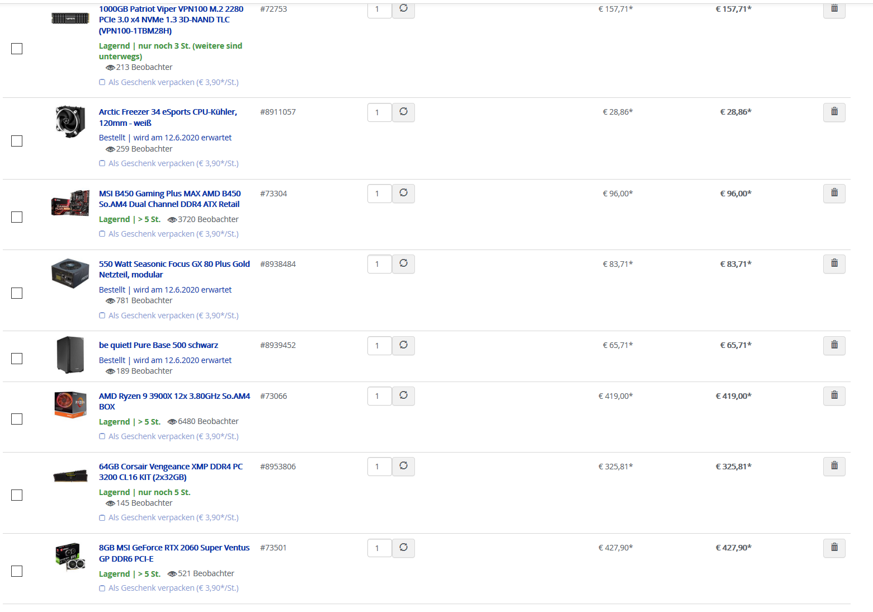Select checkbox for be quiet! Pure Base row
This screenshot has width=873, height=612.
tap(17, 359)
